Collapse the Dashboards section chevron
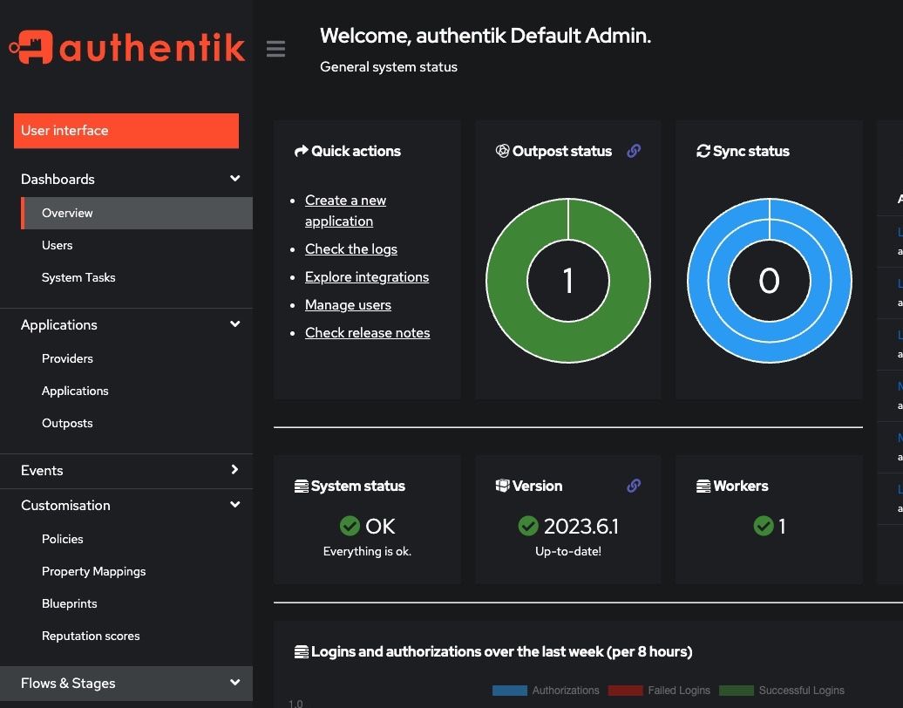 235,179
